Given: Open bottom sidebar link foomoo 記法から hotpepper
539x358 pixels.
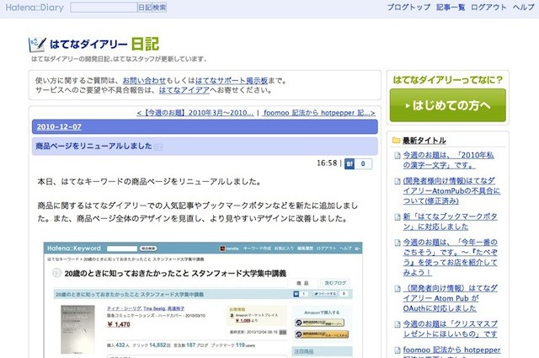Looking at the screenshot, I should tap(451, 351).
